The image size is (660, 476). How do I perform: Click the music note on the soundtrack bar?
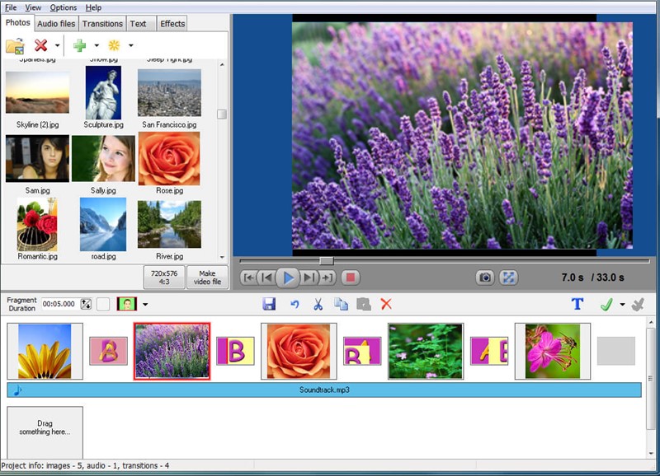click(17, 390)
